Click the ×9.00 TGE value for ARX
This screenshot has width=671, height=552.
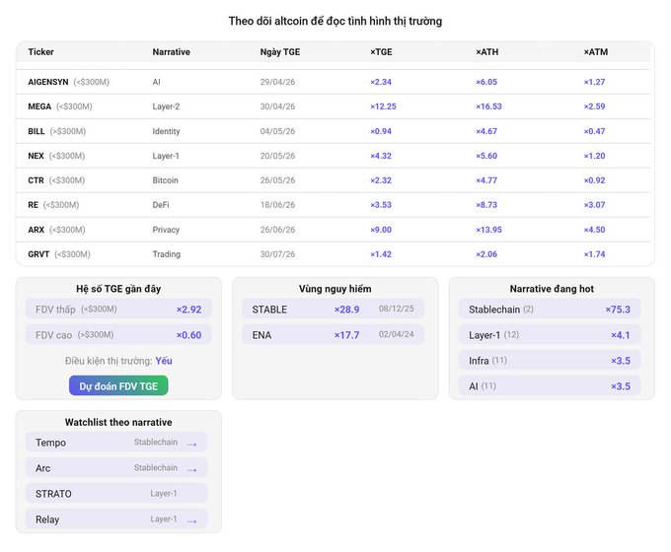381,230
